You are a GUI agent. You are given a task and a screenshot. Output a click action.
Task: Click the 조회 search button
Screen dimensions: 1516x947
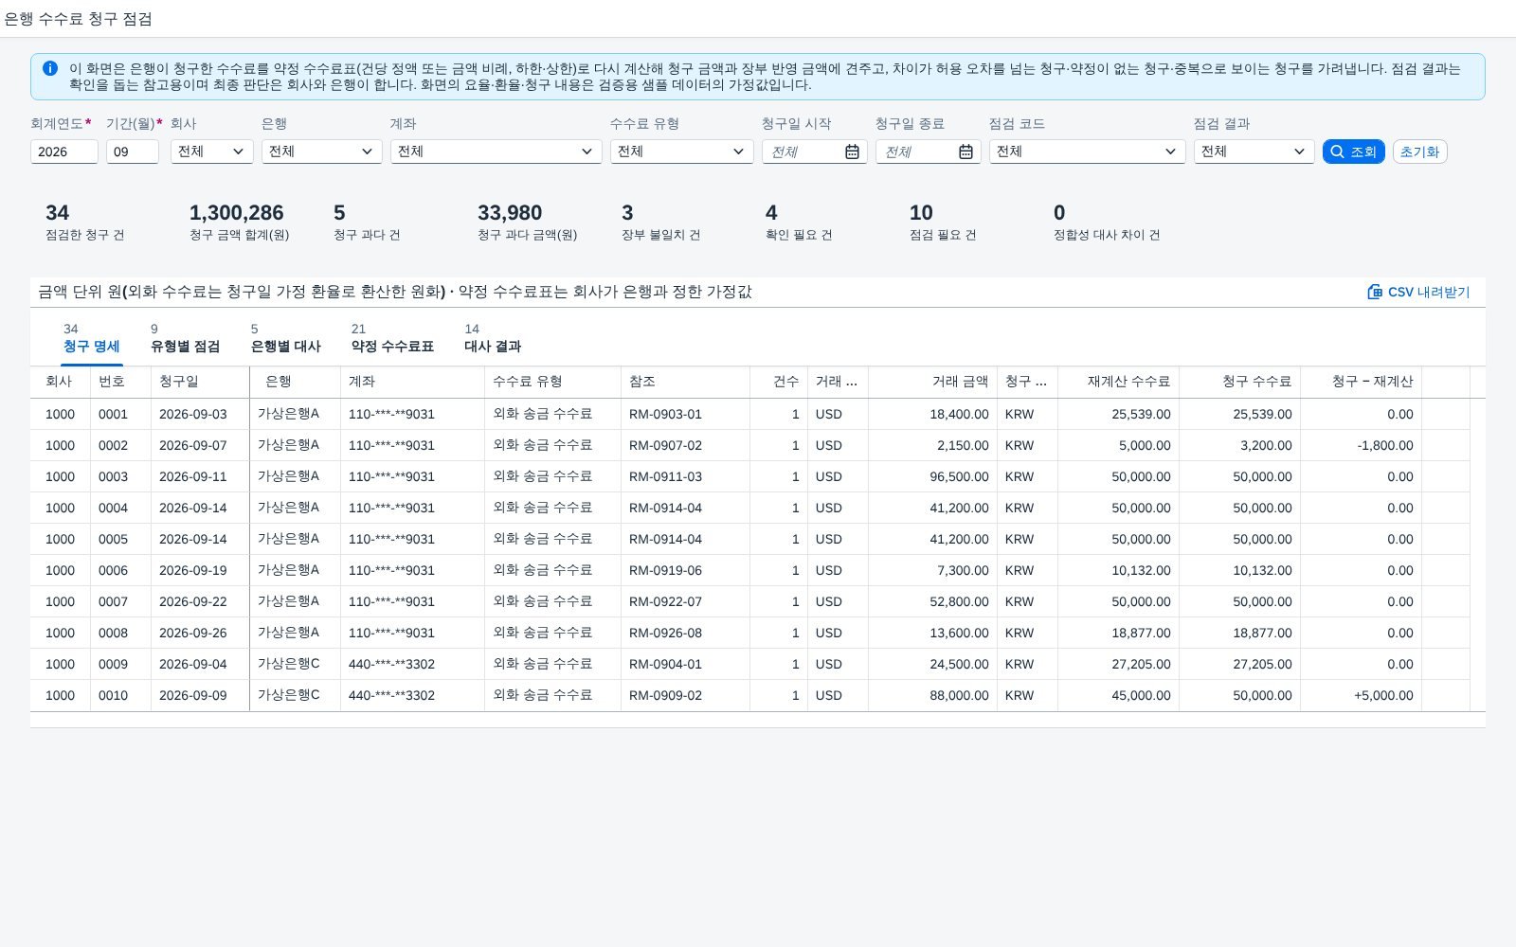coord(1353,152)
